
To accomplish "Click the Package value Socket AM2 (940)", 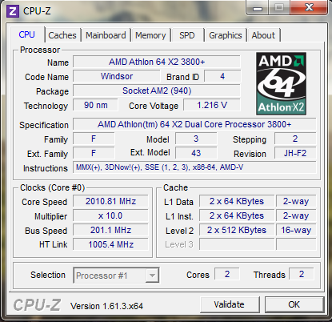I will 157,91.
